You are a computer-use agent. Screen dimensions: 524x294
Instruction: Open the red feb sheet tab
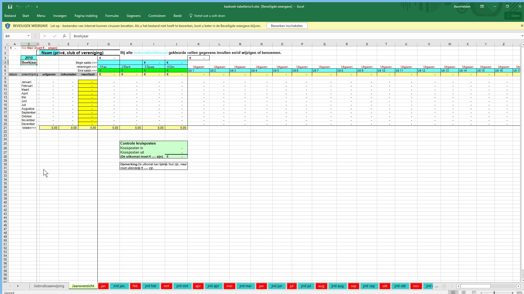[135, 286]
